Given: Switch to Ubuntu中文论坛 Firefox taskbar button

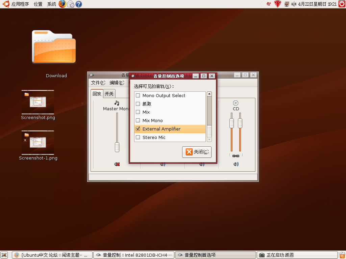Looking at the screenshot, I should click(52, 255).
